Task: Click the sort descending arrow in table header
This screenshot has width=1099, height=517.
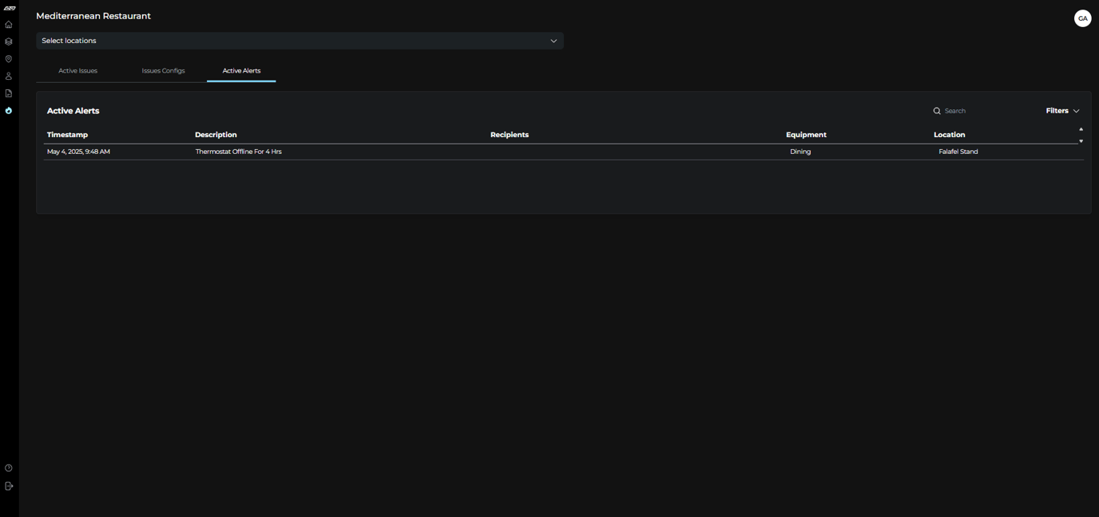Action: pyautogui.click(x=1081, y=141)
